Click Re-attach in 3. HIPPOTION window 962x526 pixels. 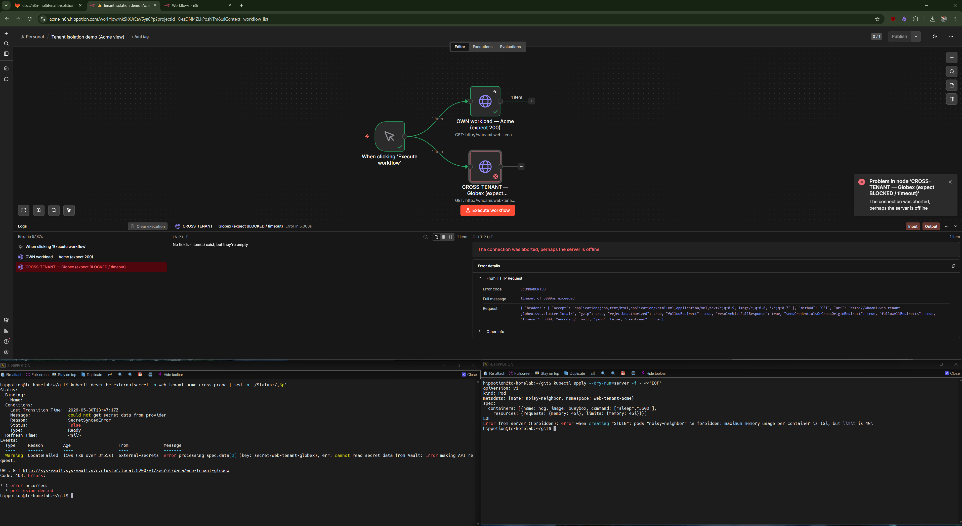(x=12, y=375)
